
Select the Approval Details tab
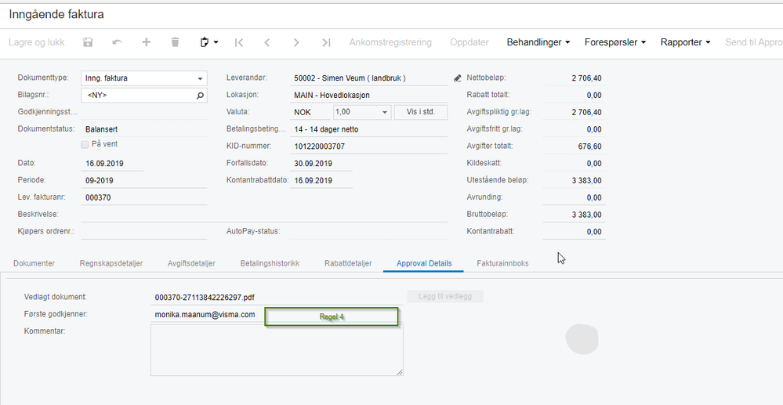[424, 263]
